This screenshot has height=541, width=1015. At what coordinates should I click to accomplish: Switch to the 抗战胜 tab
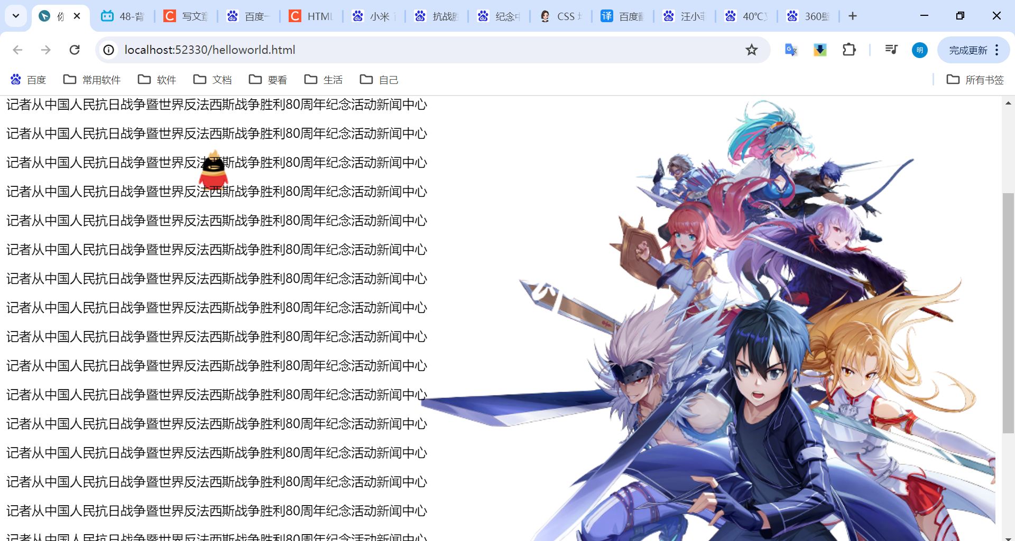(x=436, y=16)
